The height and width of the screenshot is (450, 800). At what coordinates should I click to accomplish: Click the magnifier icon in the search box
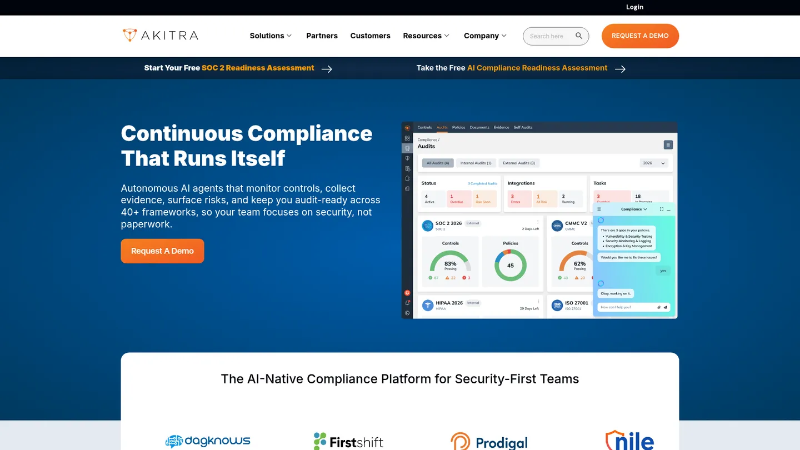[579, 36]
